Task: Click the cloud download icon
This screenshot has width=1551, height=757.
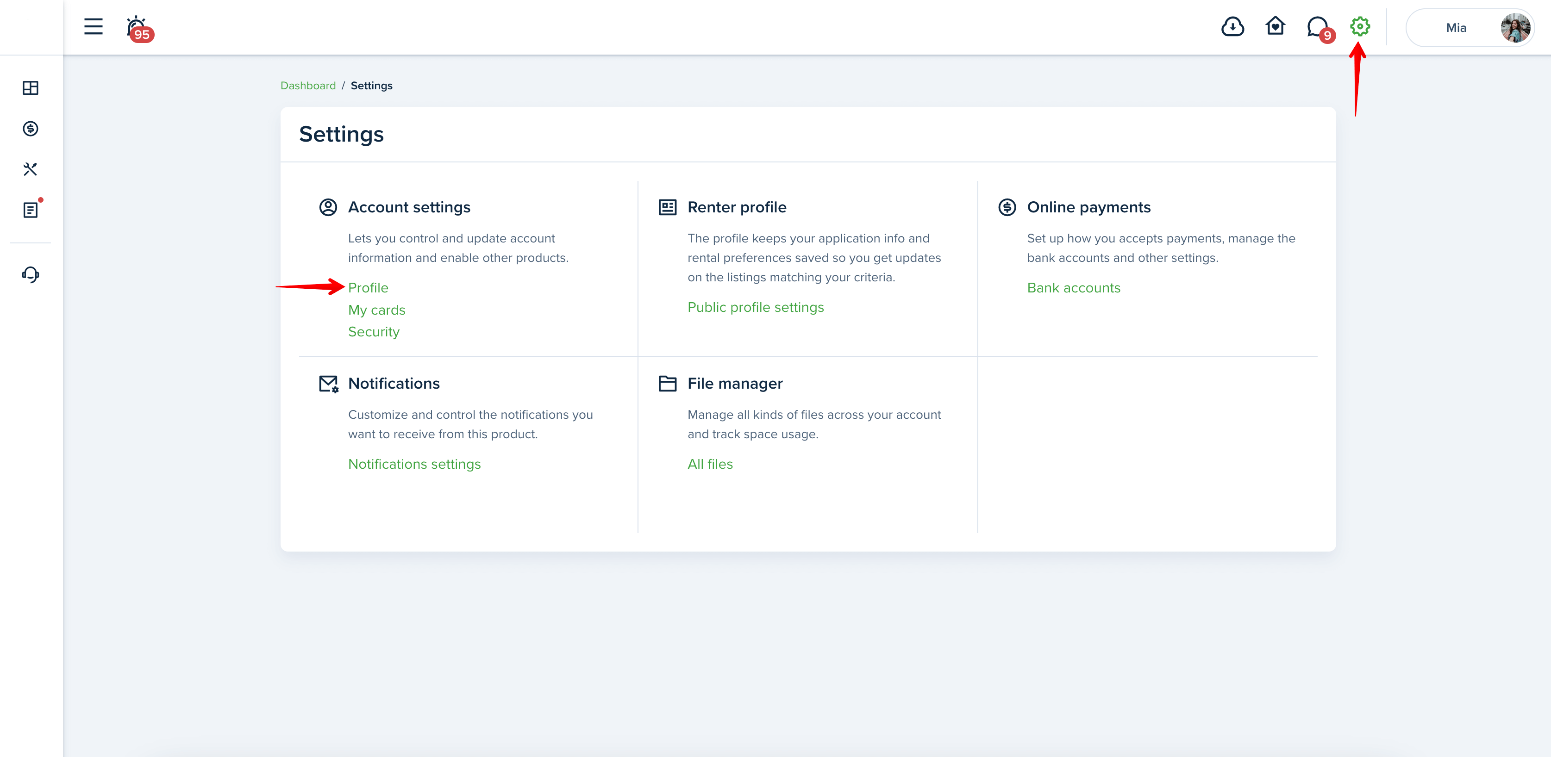Action: pos(1232,26)
